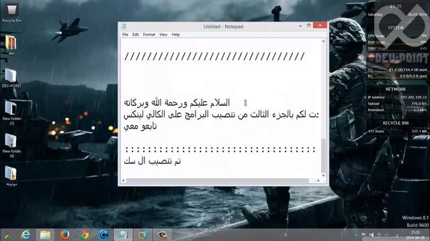Screen dimensions: 430x241
Task: Click the line mentioning 'الكالي لينكس'
Action: click(x=221, y=114)
